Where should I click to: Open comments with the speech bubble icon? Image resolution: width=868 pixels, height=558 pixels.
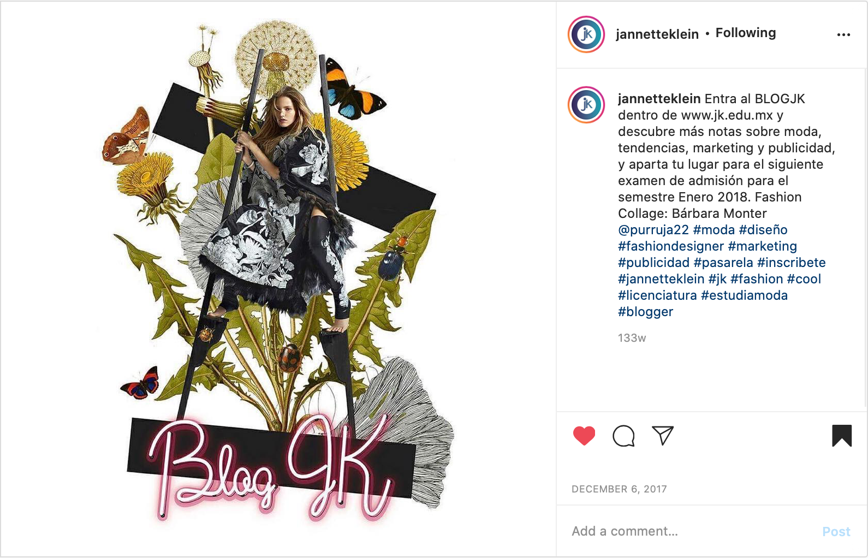click(623, 436)
